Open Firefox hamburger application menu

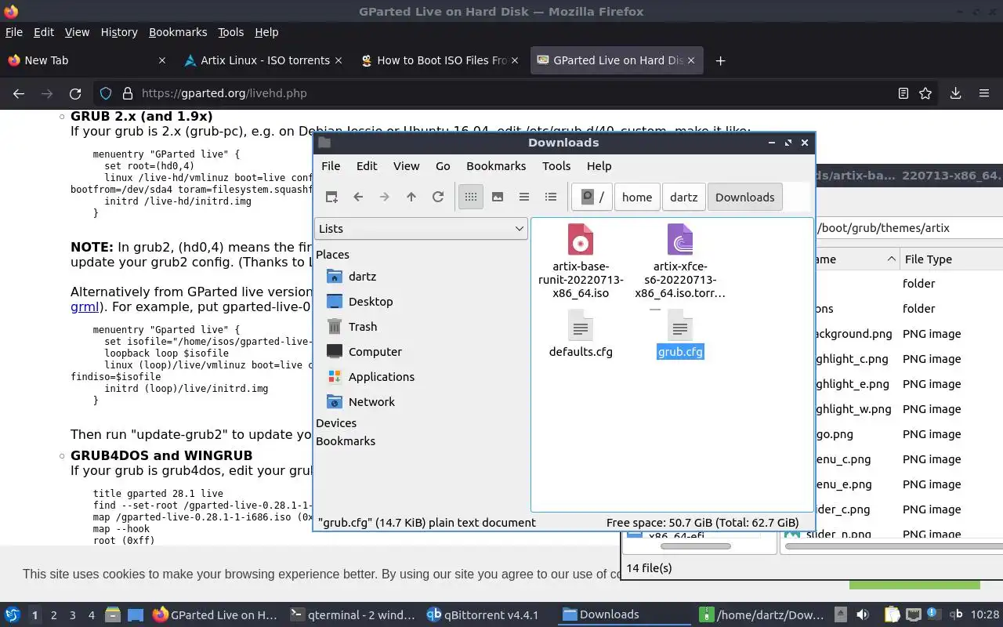984,93
